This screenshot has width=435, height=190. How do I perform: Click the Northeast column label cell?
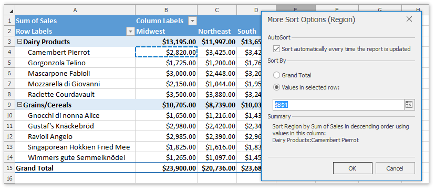(x=217, y=32)
